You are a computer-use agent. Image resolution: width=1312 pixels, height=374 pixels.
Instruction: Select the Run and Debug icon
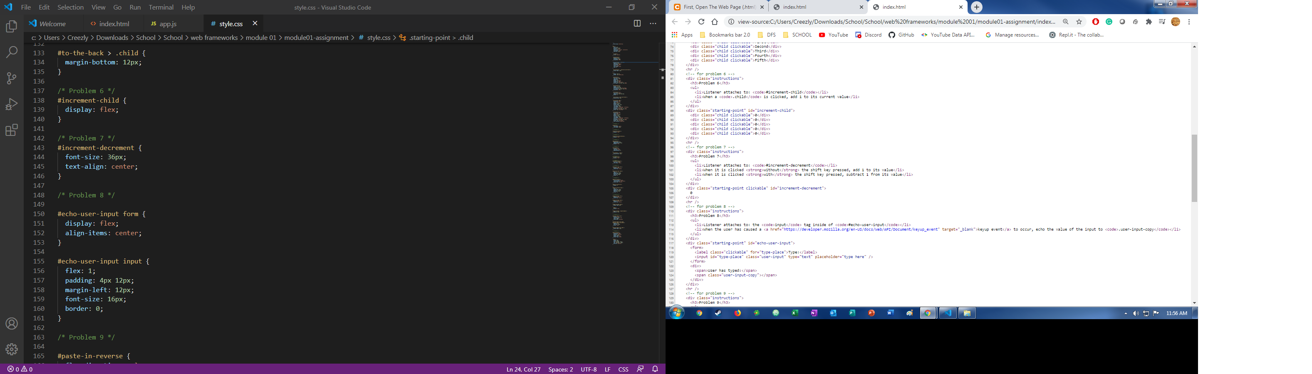tap(11, 104)
